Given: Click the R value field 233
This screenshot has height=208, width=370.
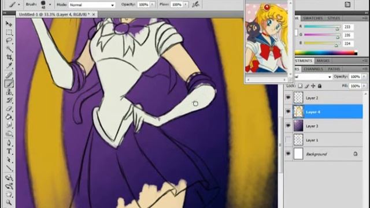Looking at the screenshot, I should click(347, 27).
